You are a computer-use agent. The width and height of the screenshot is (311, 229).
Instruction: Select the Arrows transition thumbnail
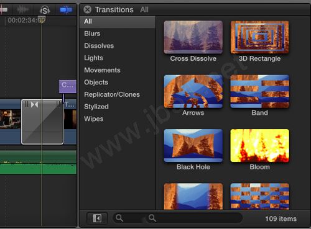(x=193, y=91)
